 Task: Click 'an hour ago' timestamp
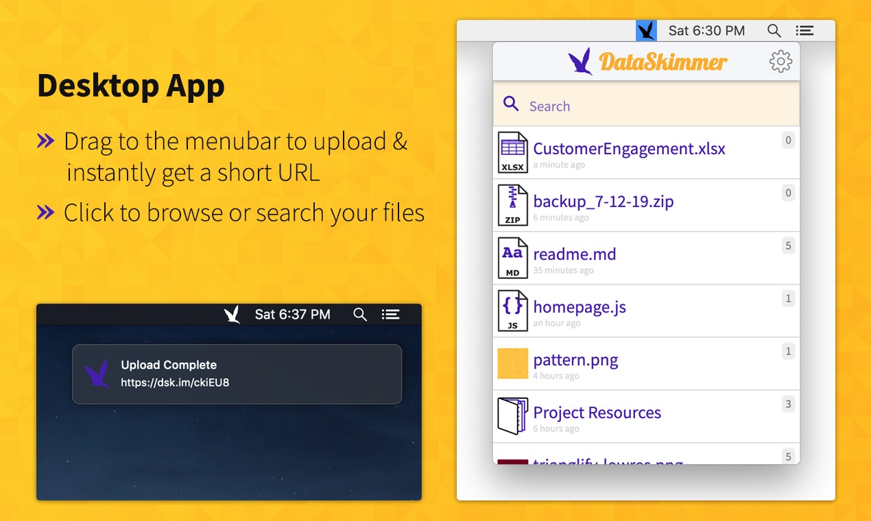[x=557, y=324]
